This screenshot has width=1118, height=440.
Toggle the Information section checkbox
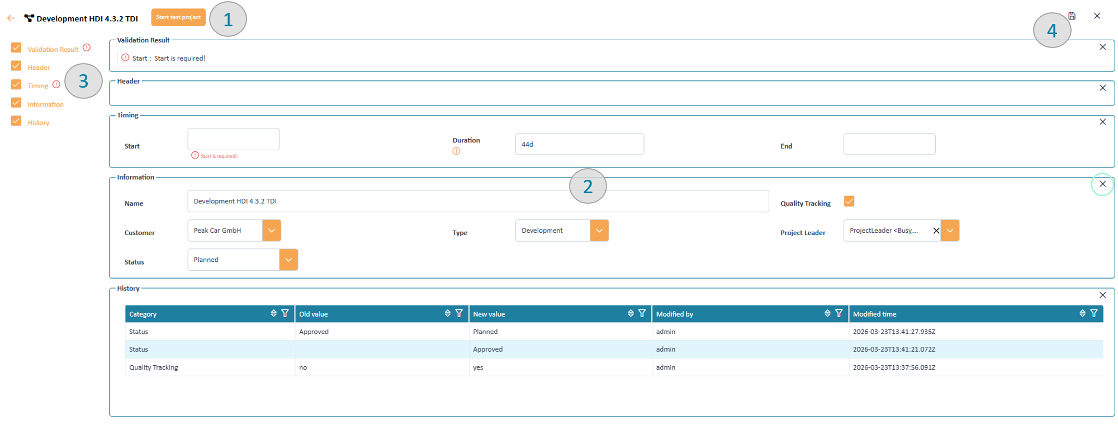coord(16,103)
